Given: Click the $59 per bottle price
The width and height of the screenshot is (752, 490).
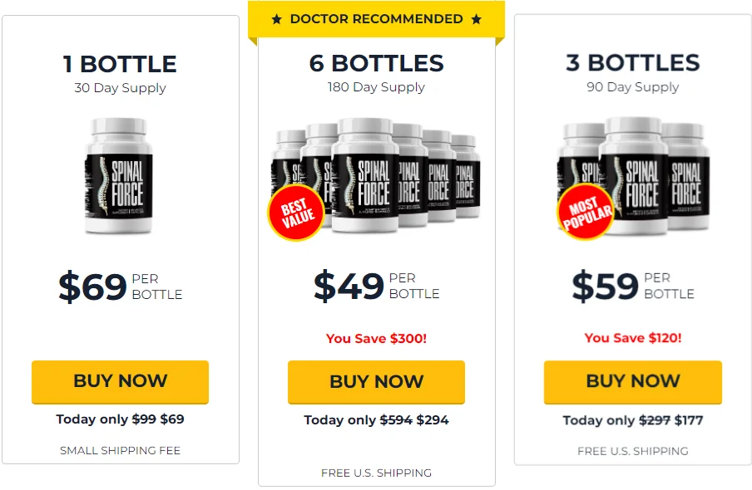Looking at the screenshot, I should (632, 286).
